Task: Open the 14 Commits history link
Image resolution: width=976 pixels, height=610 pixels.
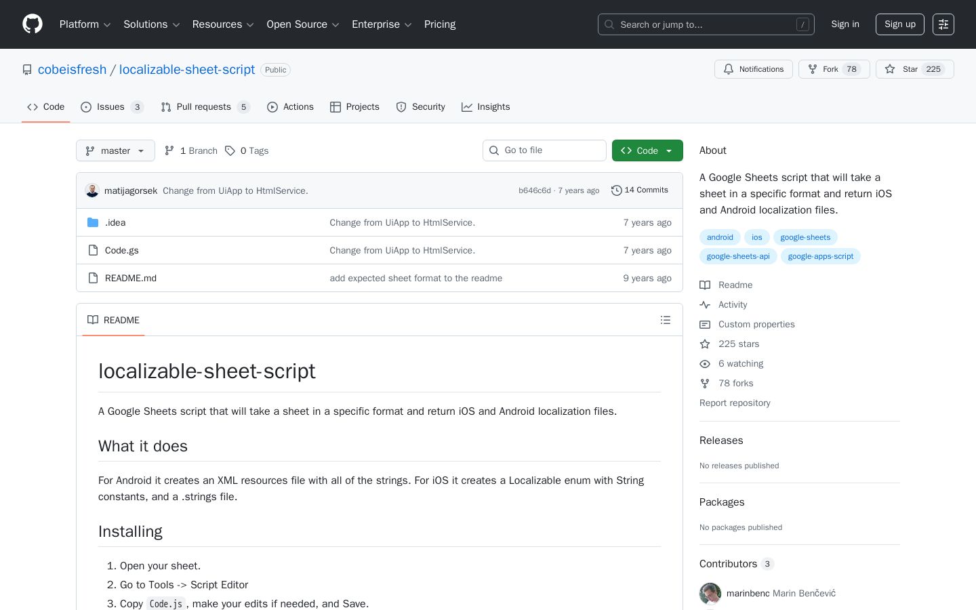Action: (640, 190)
